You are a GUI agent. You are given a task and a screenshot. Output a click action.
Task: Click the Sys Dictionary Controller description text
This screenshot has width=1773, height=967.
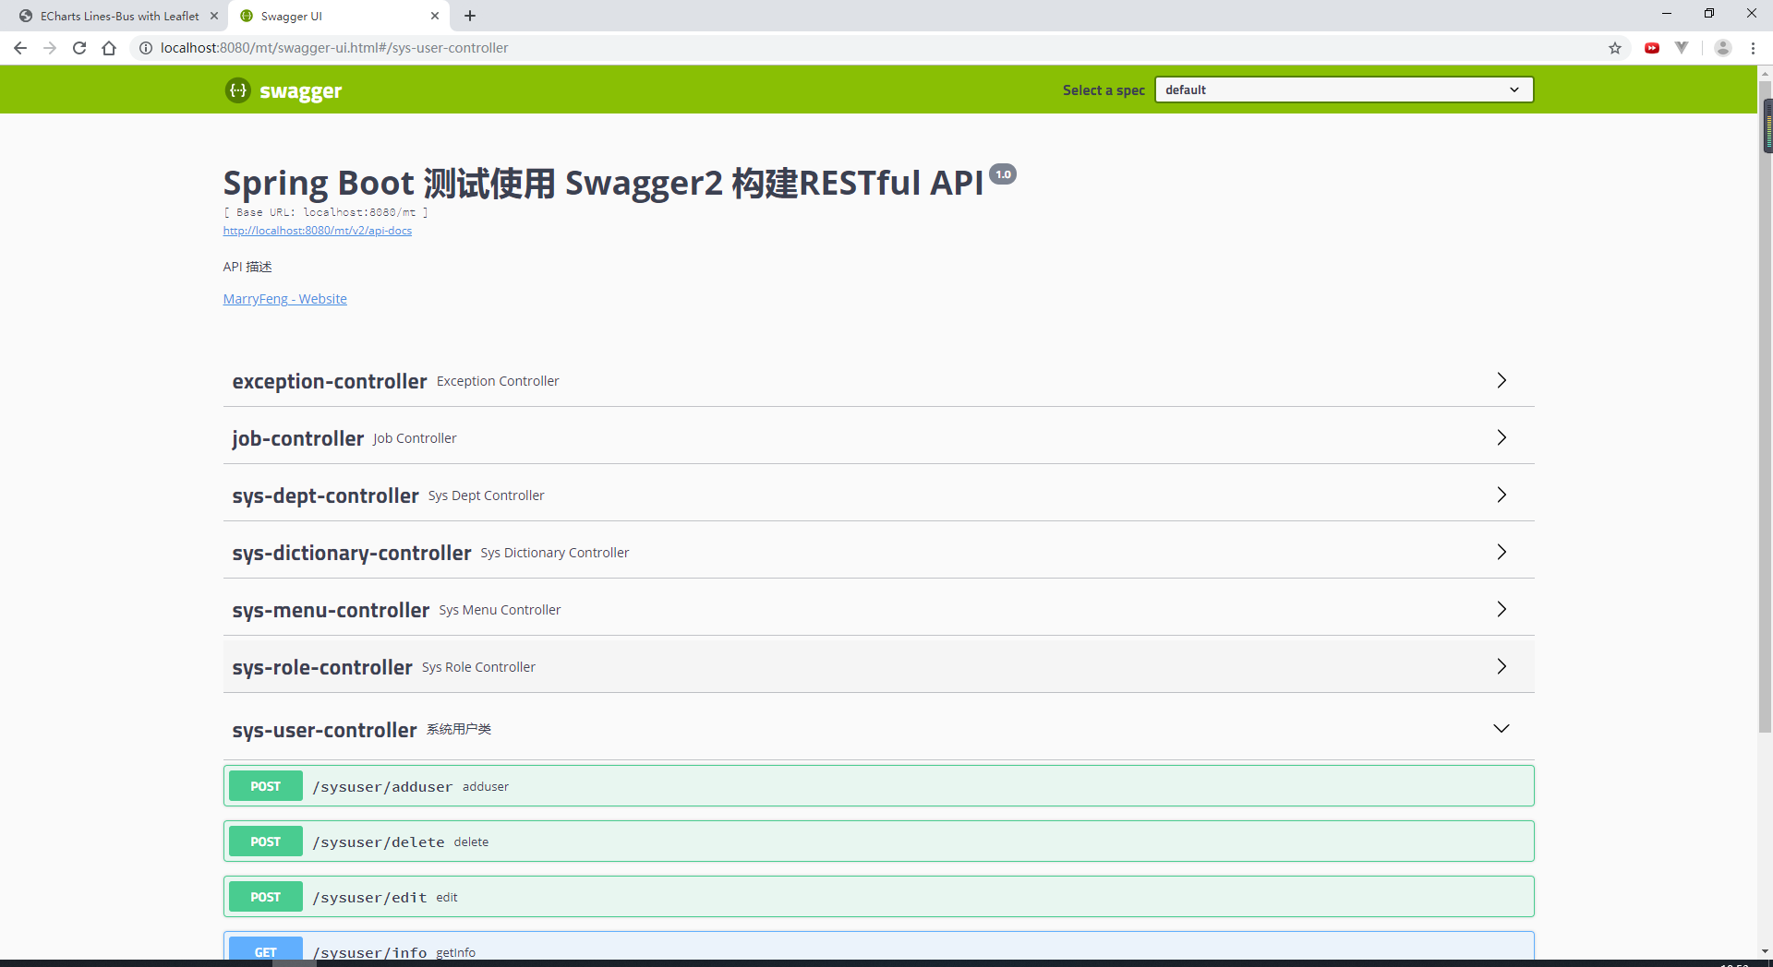(555, 553)
